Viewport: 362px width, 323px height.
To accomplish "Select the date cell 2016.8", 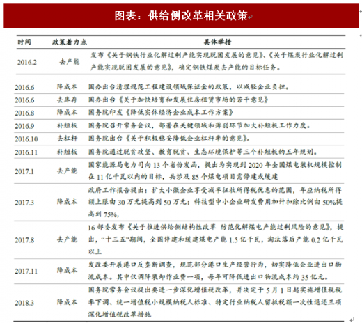I will pos(24,113).
